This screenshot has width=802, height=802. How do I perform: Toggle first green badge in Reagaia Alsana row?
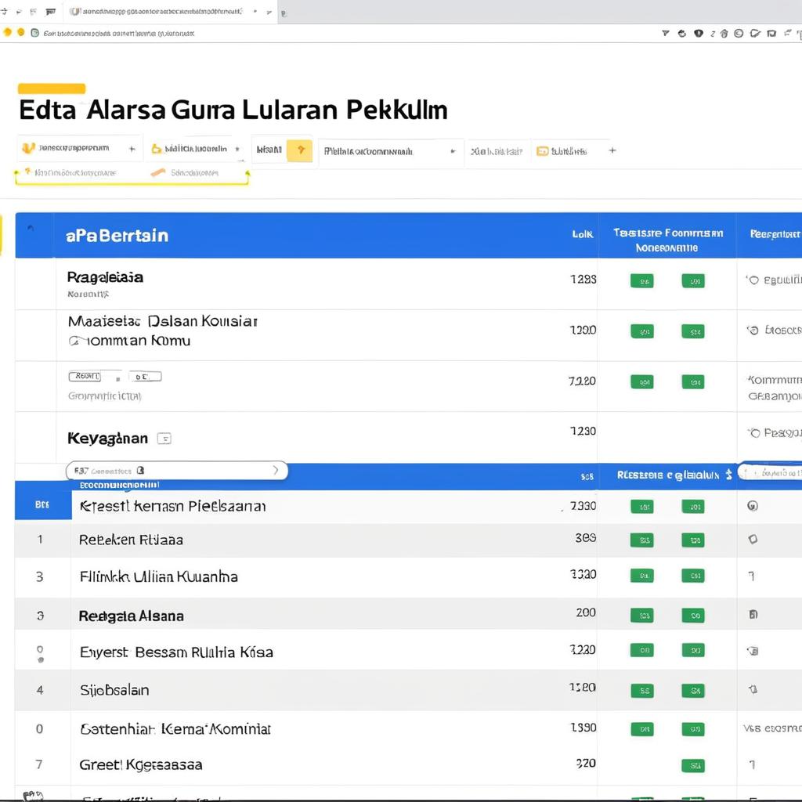(642, 616)
